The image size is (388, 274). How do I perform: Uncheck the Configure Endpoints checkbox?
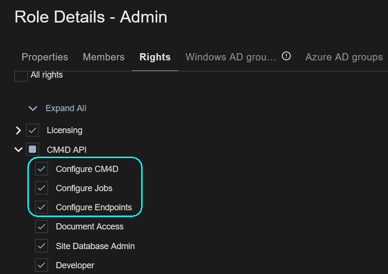coord(42,207)
